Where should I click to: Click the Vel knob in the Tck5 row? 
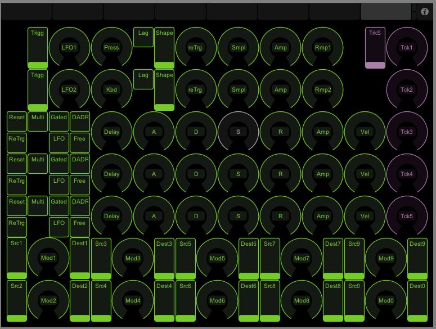[365, 217]
